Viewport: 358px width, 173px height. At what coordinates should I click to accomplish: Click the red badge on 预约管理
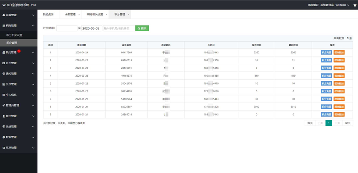pos(19,51)
